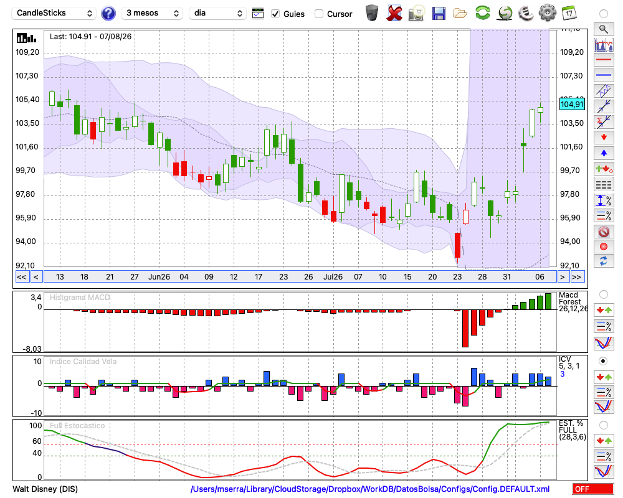This screenshot has height=498, width=623.
Task: Open the CandleSticks chart type dropdown
Action: pyautogui.click(x=54, y=13)
